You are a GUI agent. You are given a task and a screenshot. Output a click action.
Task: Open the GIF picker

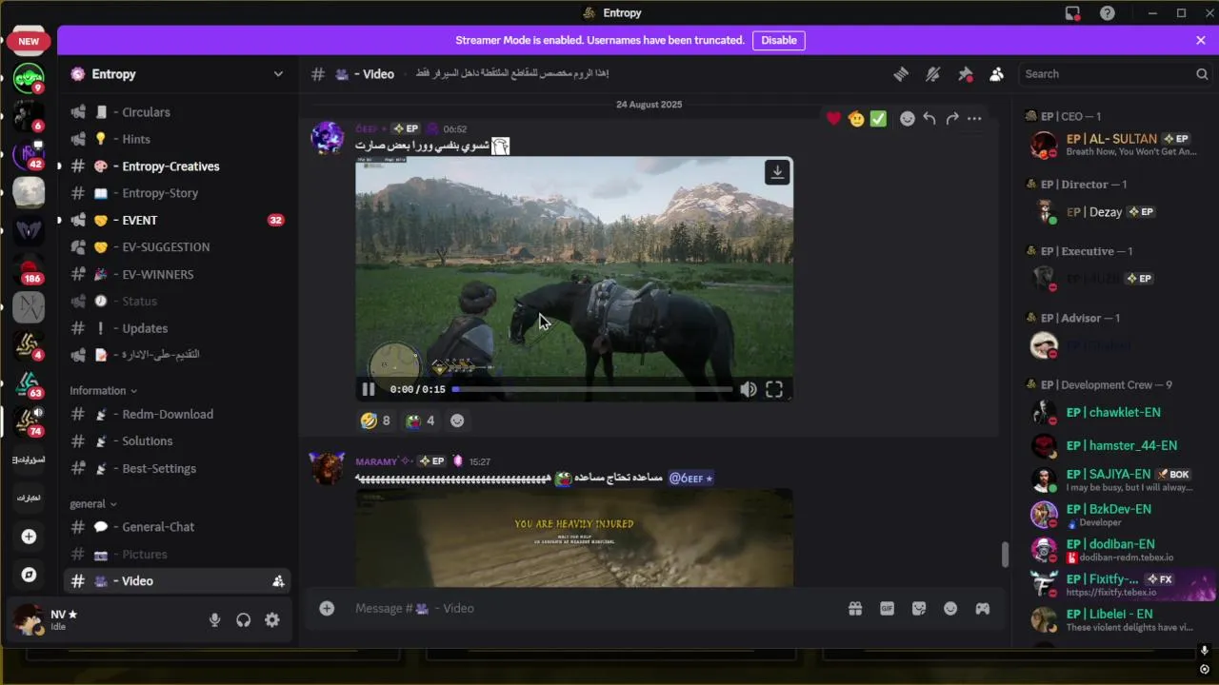(x=888, y=608)
